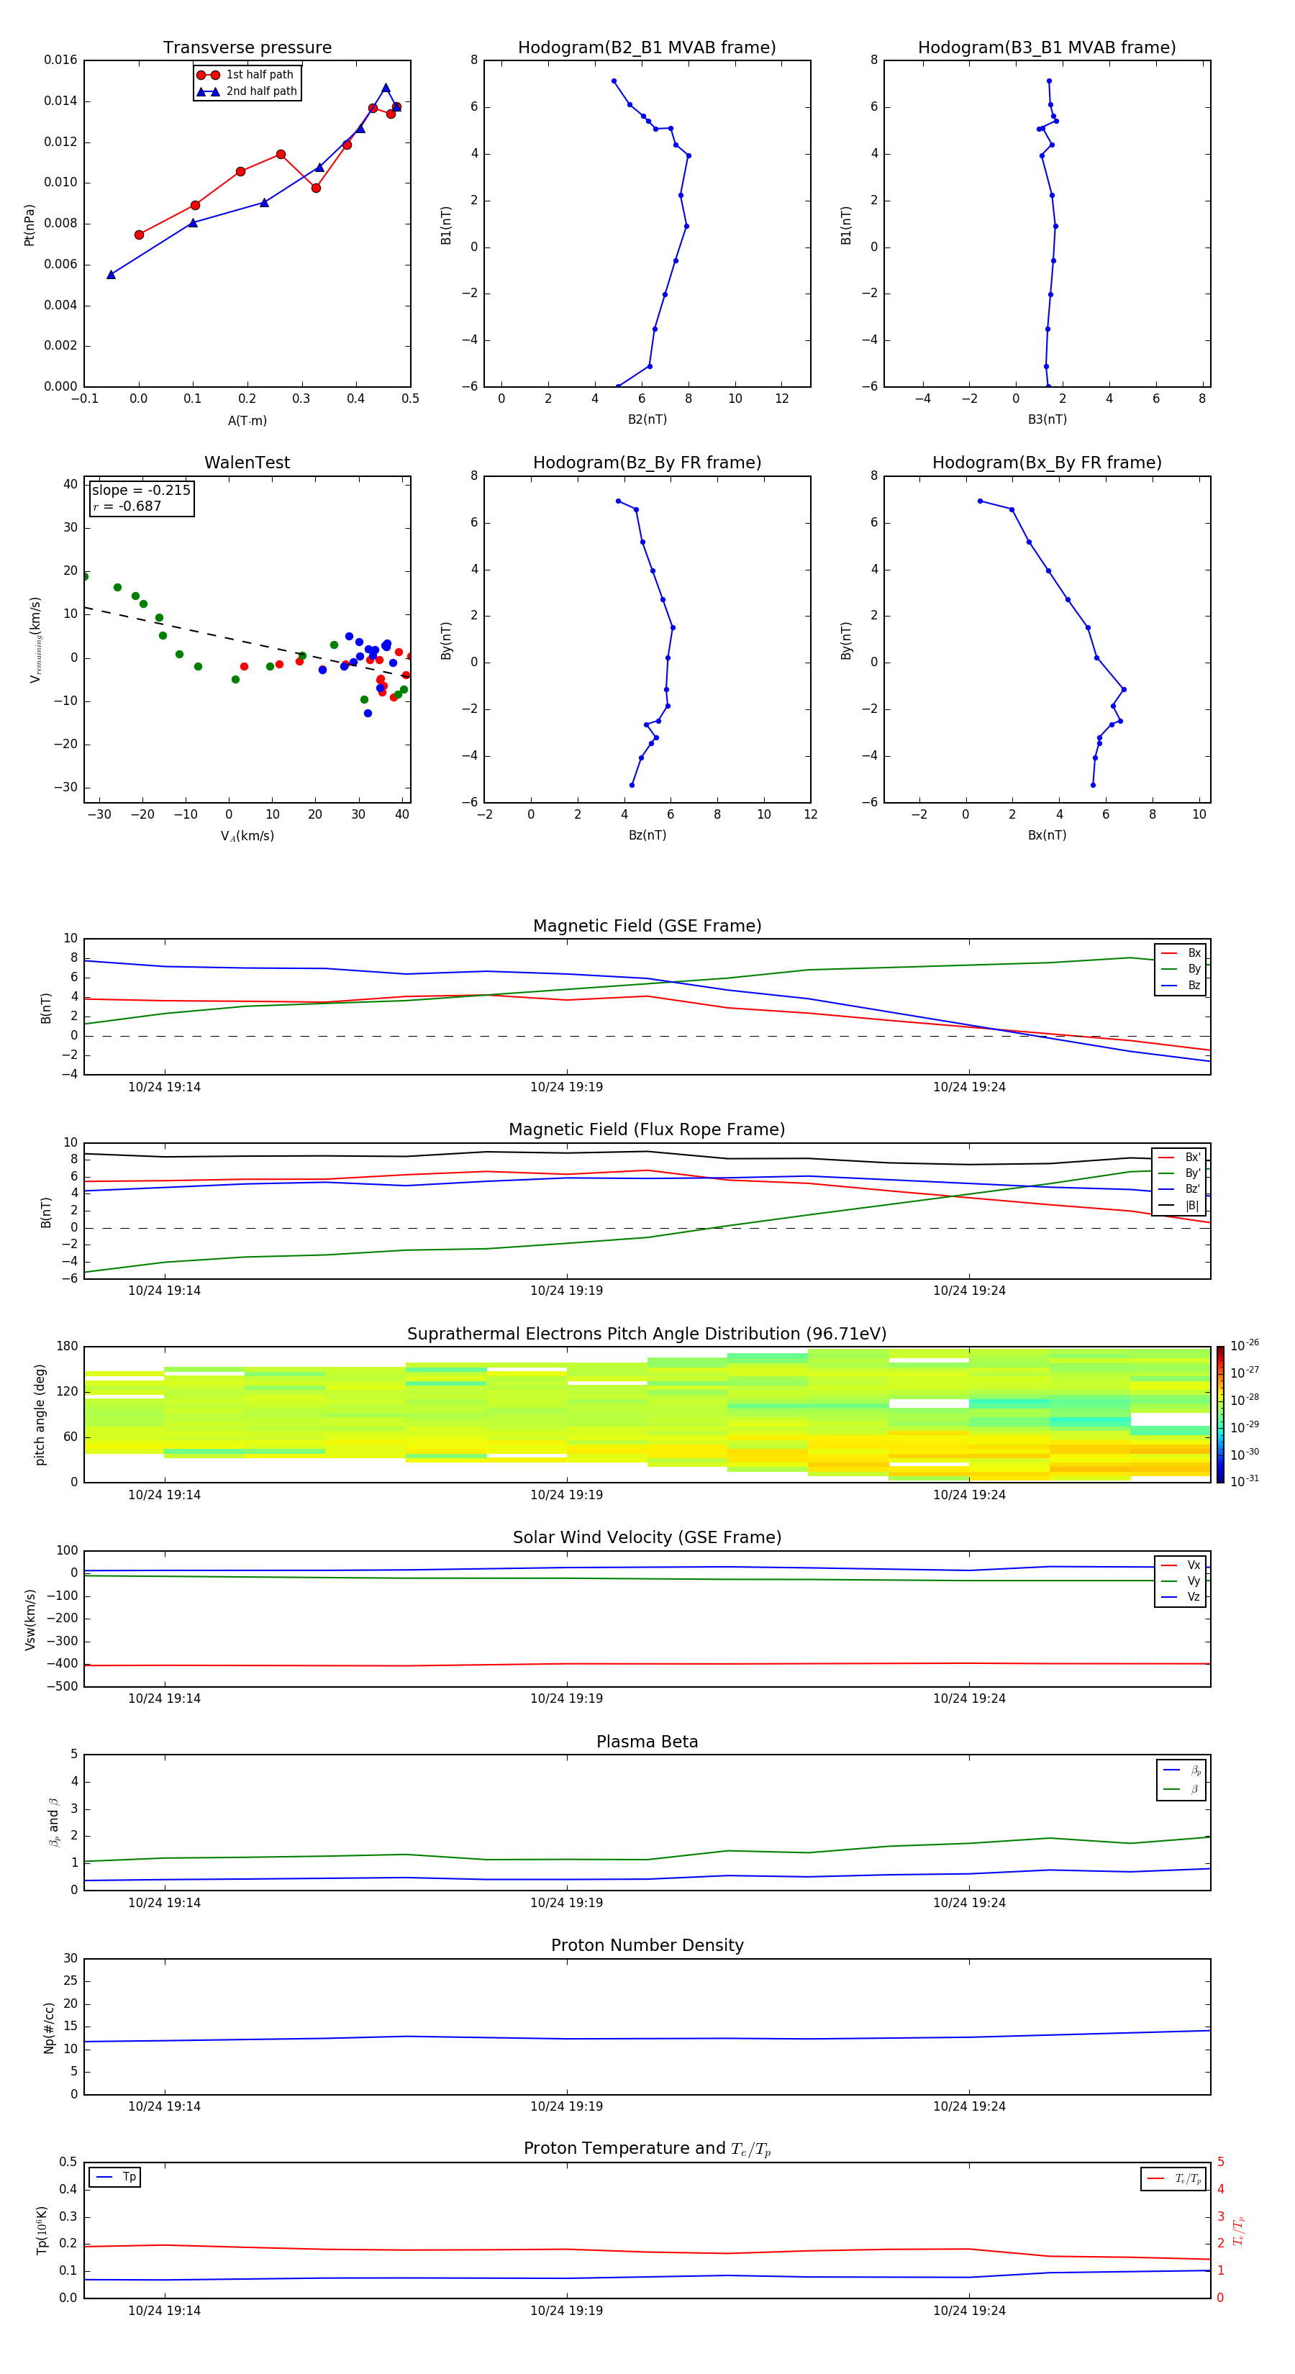Image resolution: width=1295 pixels, height=2374 pixels.
Task: Click the B3(nT) axis label
Action: coord(1047,419)
